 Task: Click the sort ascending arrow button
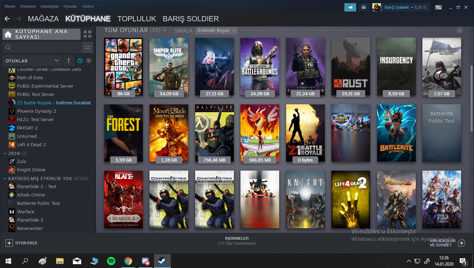pos(69,61)
